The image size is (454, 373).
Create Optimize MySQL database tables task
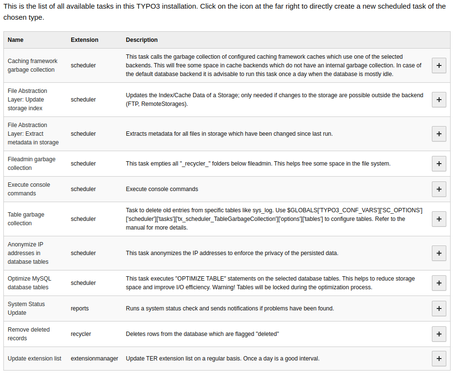[439, 283]
